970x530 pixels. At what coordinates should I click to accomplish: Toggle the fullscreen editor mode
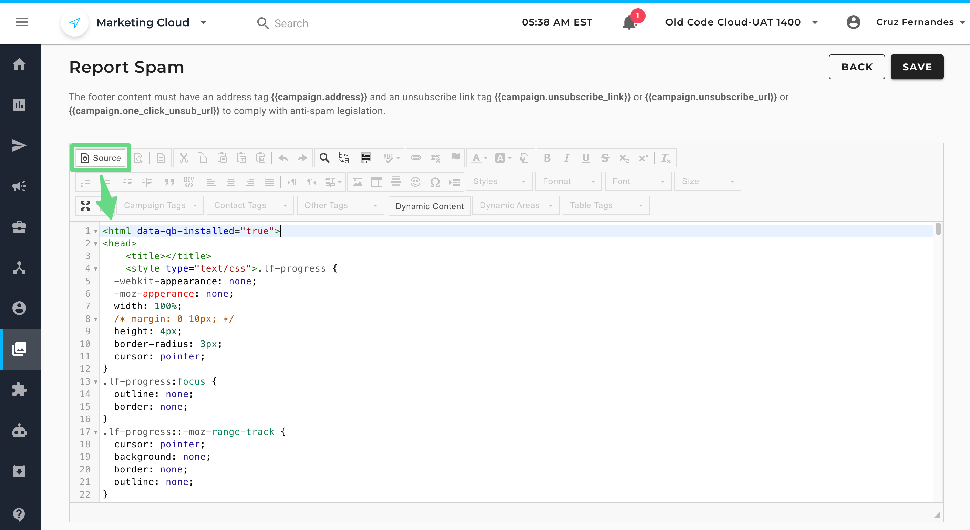(85, 206)
